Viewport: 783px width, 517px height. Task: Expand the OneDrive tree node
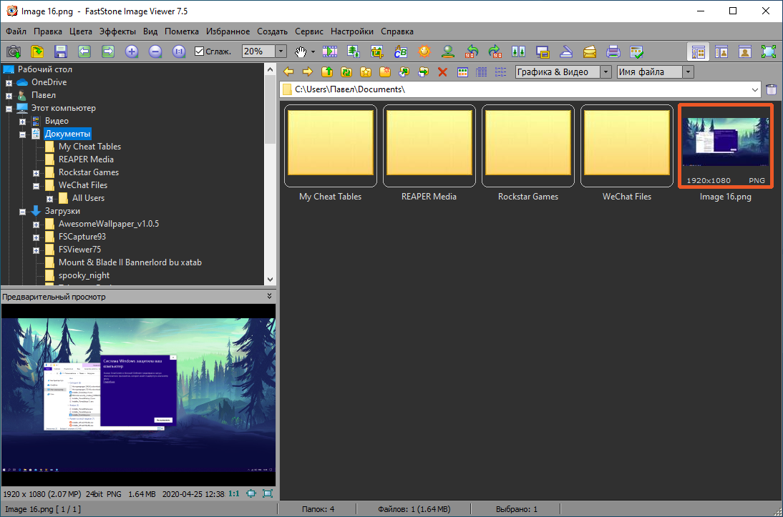(9, 83)
